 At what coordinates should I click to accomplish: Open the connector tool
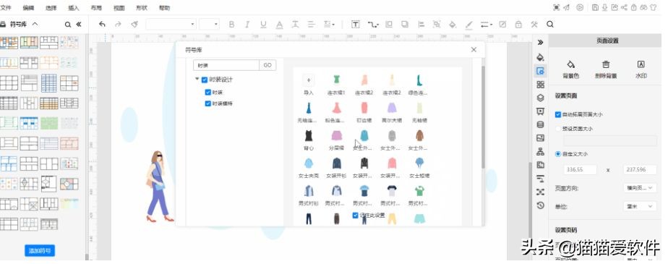pos(373,25)
